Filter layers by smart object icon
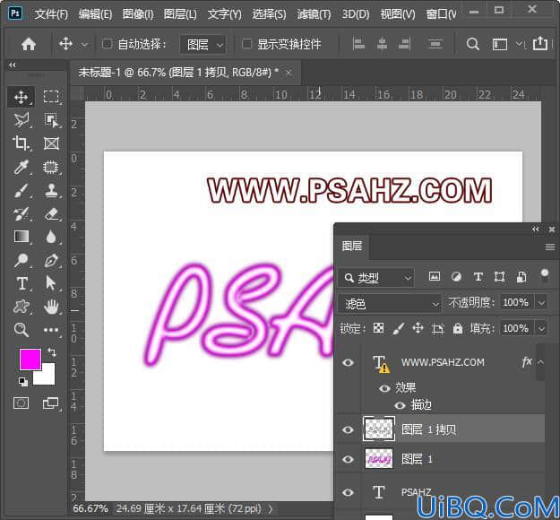 521,277
